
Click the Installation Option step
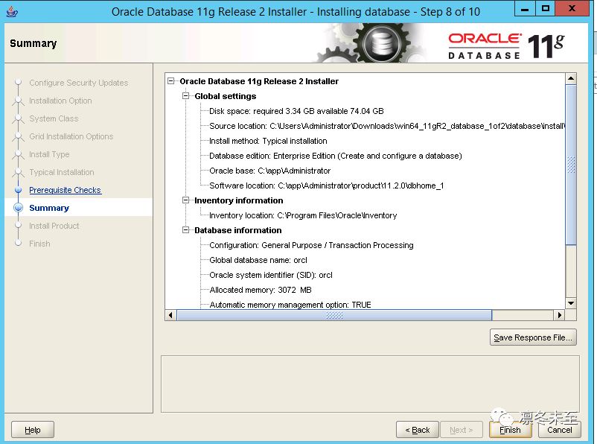pyautogui.click(x=60, y=101)
